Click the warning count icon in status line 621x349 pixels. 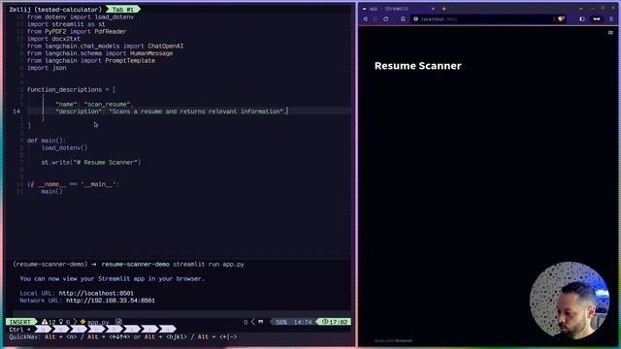(45, 322)
